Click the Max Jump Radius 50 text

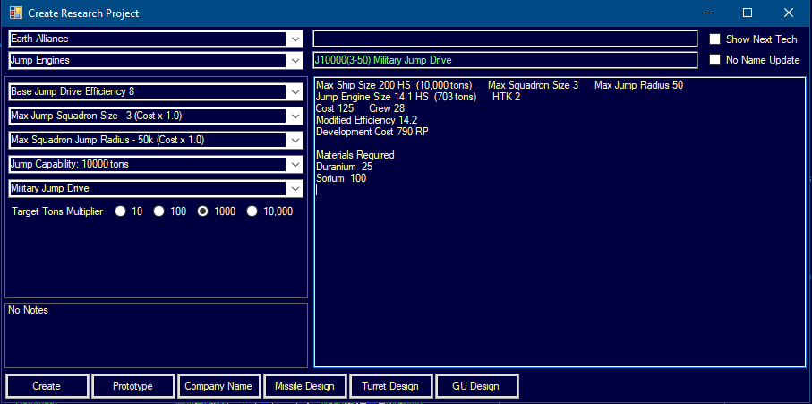tap(638, 85)
